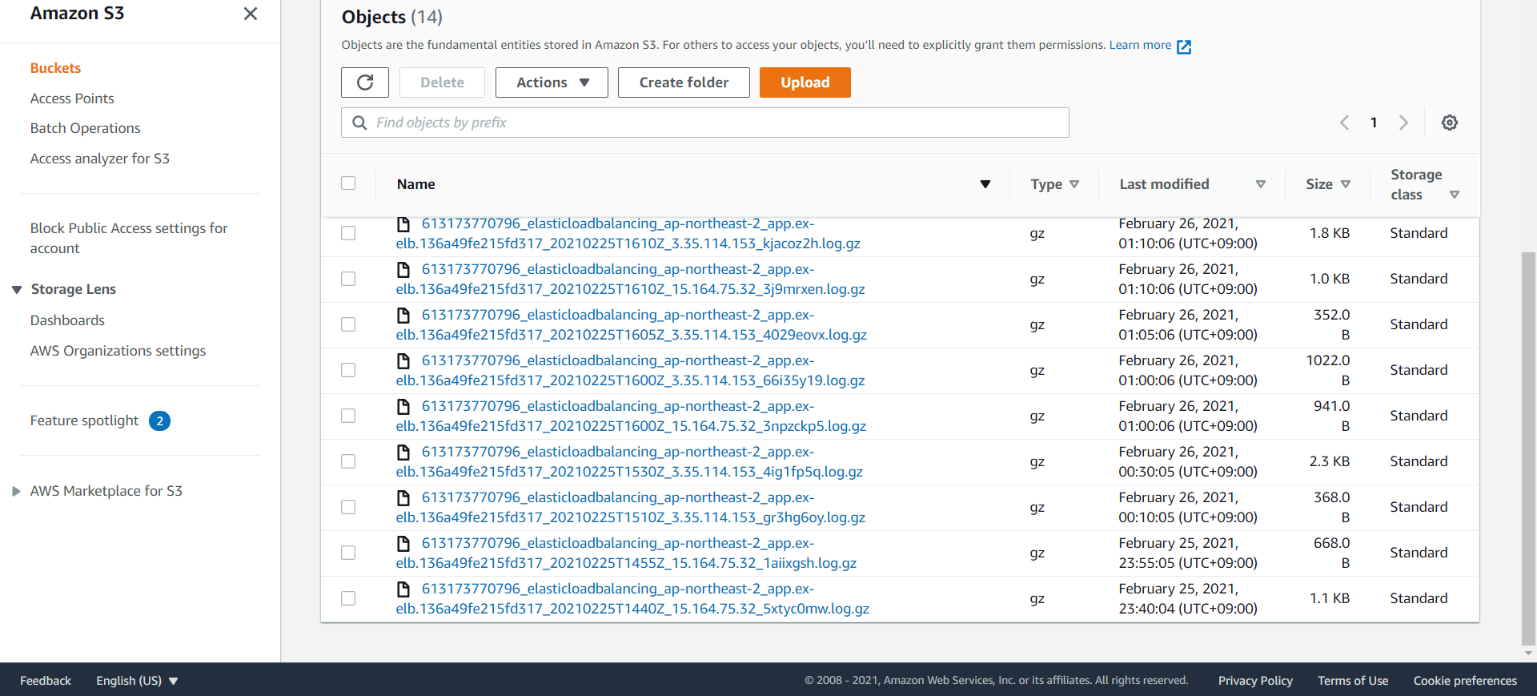This screenshot has width=1537, height=696.
Task: Open the Actions dropdown menu
Action: click(x=552, y=82)
